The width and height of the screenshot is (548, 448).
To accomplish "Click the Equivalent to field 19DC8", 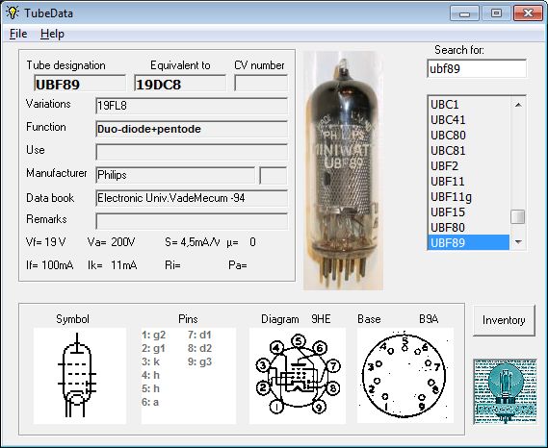I will pos(180,84).
